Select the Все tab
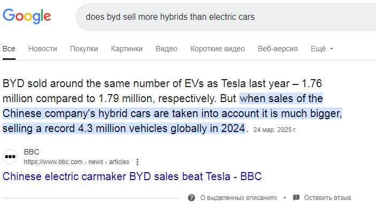 (9, 49)
